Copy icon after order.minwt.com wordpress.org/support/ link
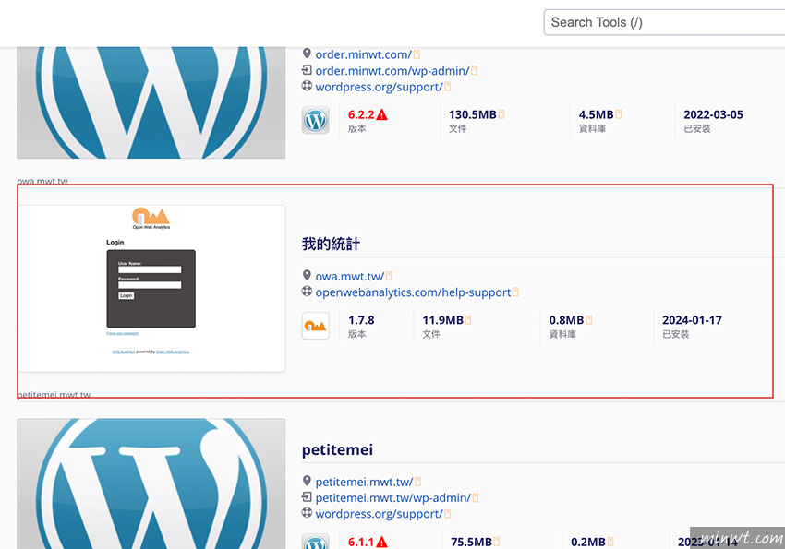785x549 pixels. (448, 87)
